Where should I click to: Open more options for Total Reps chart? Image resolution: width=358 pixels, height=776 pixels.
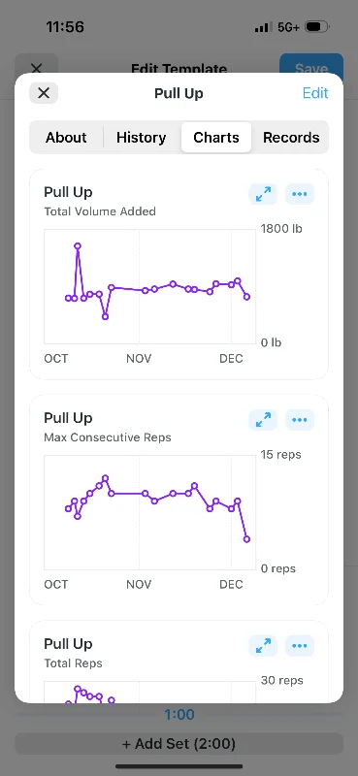click(x=300, y=645)
